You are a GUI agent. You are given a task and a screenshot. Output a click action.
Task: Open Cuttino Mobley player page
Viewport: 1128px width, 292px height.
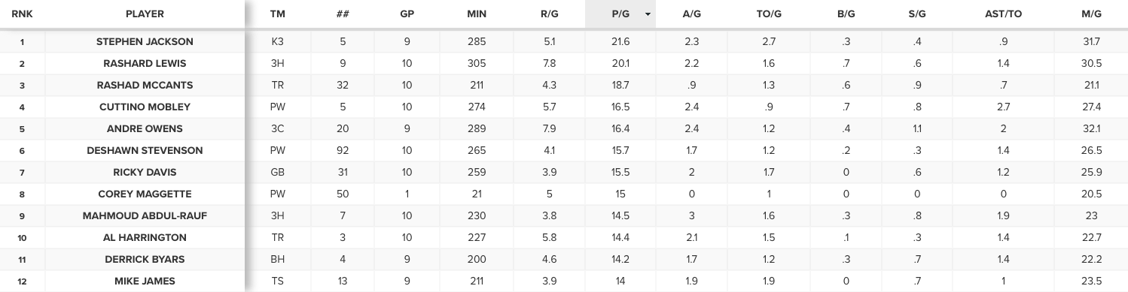click(145, 107)
